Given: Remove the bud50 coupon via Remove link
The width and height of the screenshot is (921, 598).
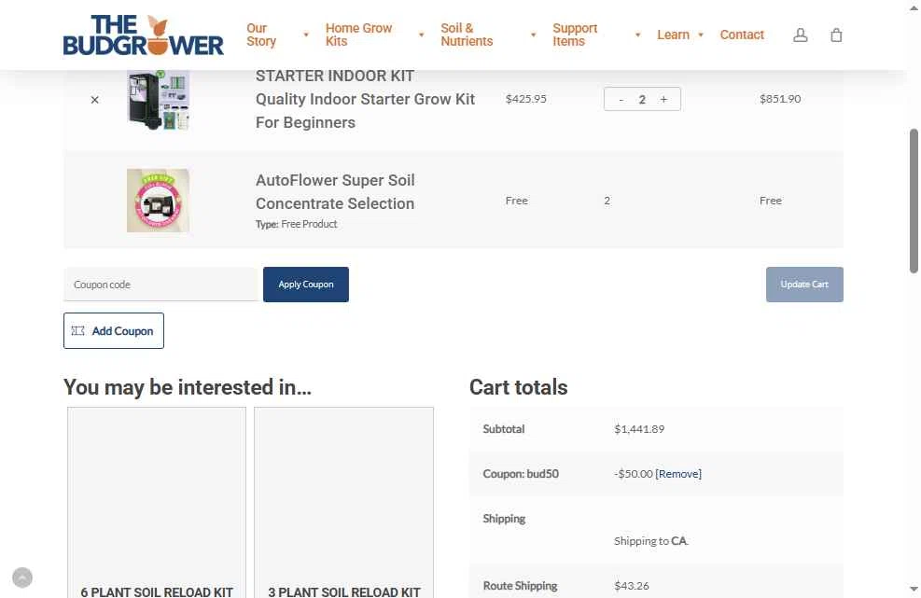Looking at the screenshot, I should 678,474.
